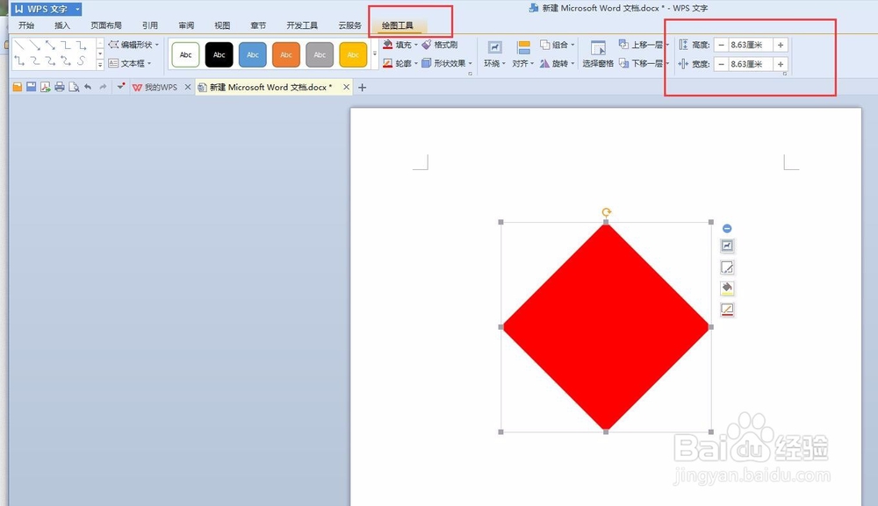Apply the orange Abc shape style
This screenshot has width=878, height=506.
[286, 54]
